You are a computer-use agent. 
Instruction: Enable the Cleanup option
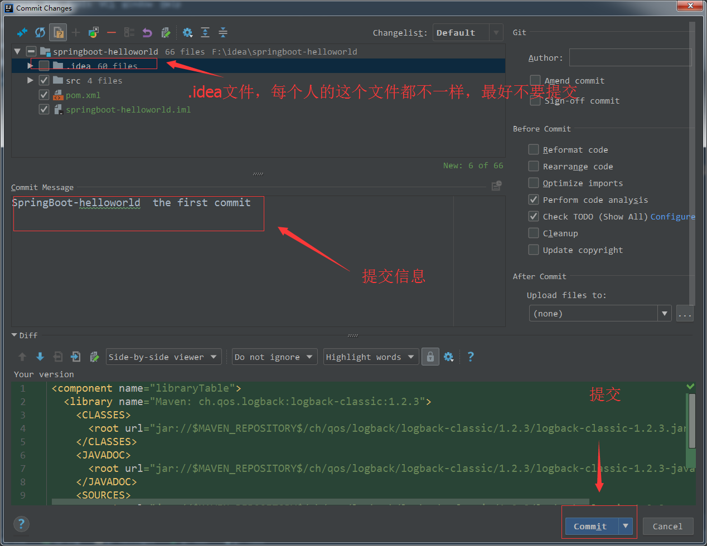[x=534, y=233]
